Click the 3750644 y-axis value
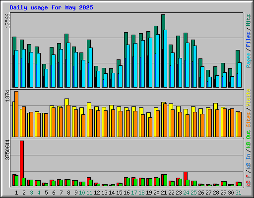The height and width of the screenshot is (198, 254). (7, 150)
